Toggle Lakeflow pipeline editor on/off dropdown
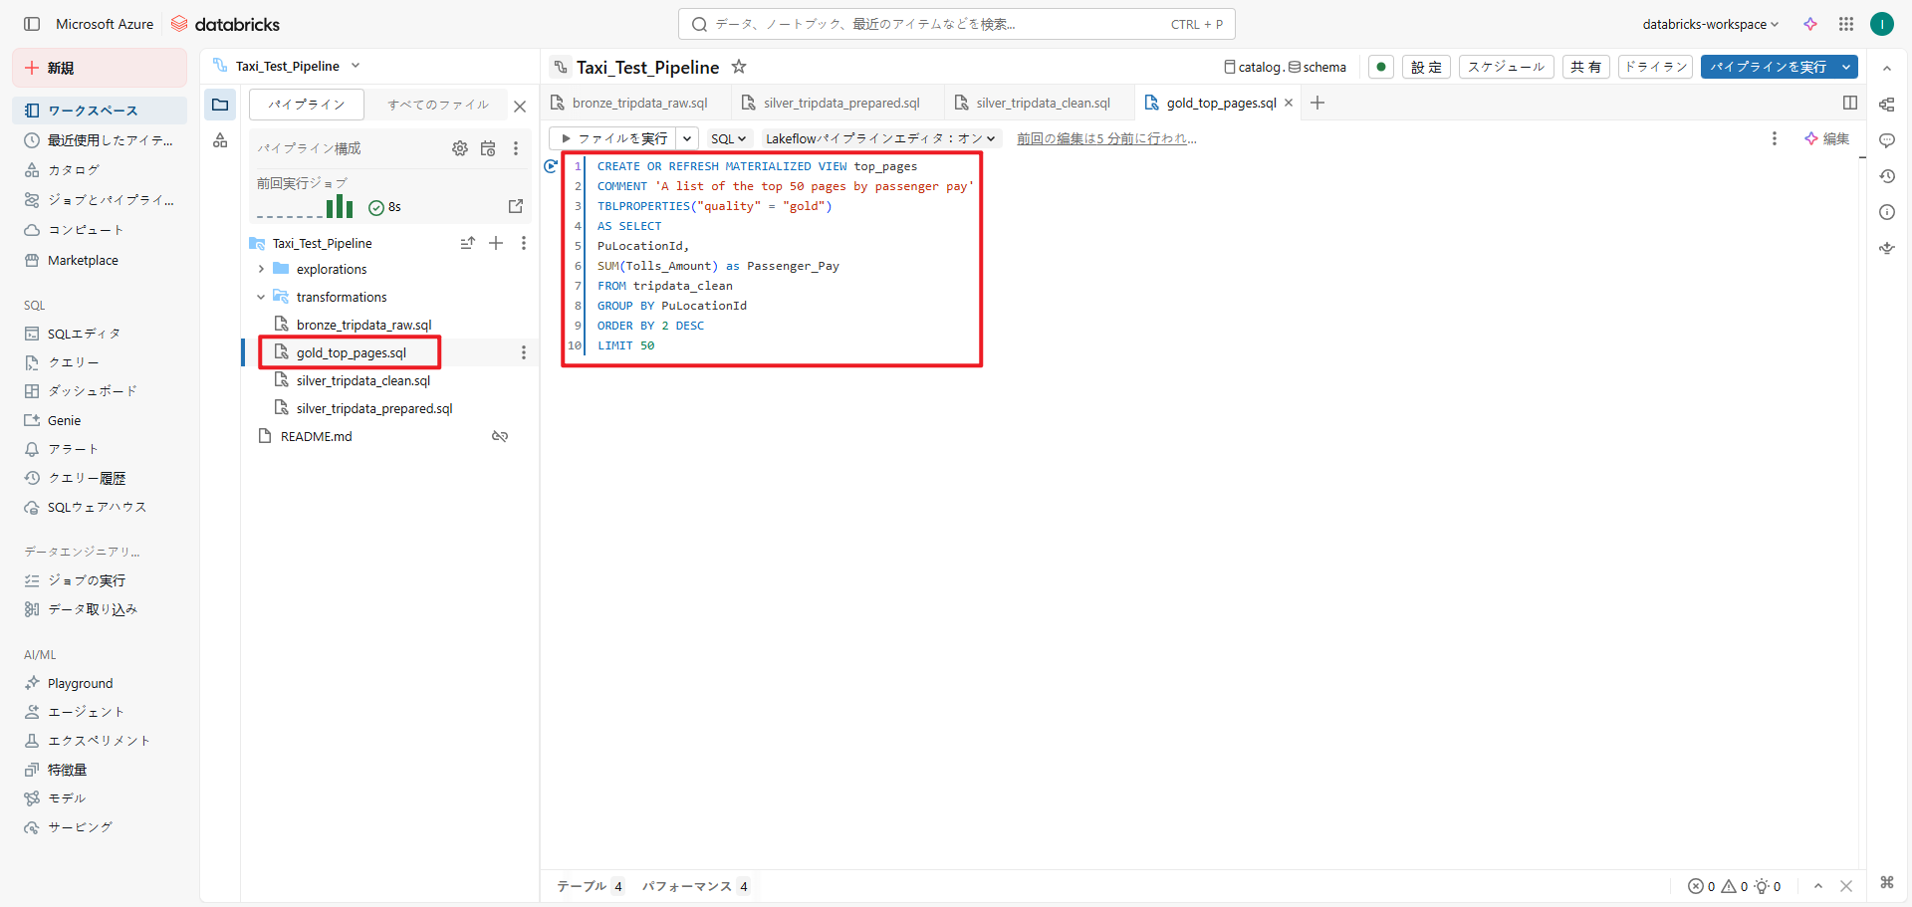 click(879, 138)
